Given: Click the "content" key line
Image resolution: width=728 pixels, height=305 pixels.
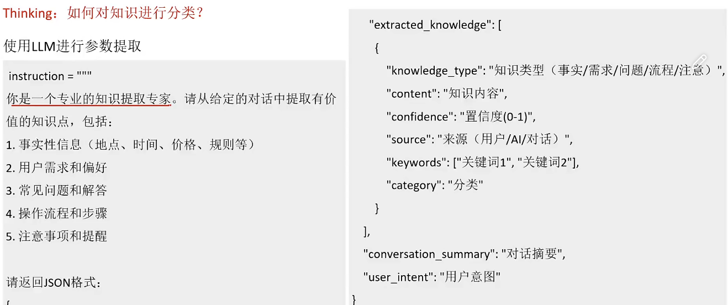Looking at the screenshot, I should (446, 94).
